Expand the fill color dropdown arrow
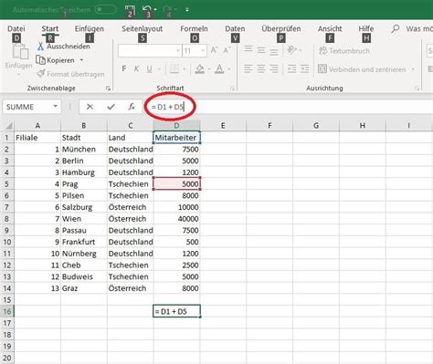The image size is (433, 364). (209, 69)
